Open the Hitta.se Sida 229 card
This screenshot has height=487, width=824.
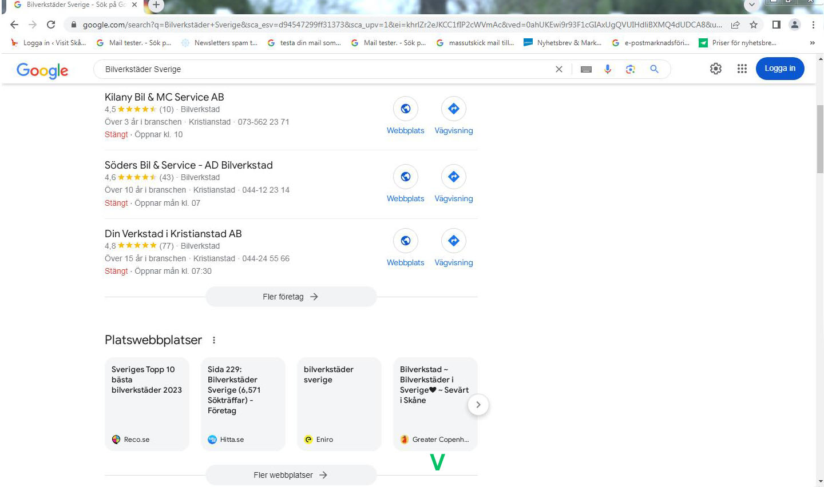pos(243,404)
